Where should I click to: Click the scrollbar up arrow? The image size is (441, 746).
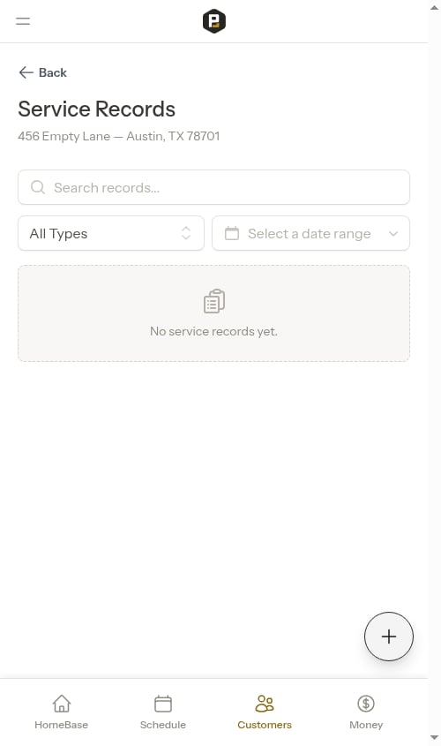[434, 8]
